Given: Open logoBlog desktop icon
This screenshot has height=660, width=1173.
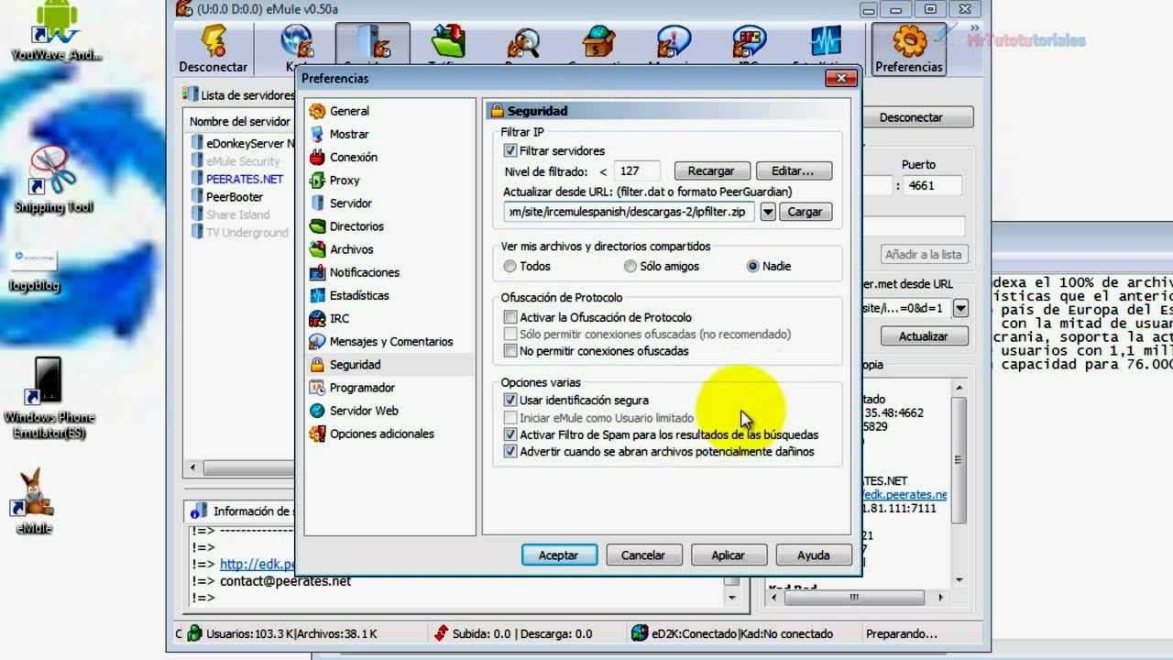Looking at the screenshot, I should (34, 269).
